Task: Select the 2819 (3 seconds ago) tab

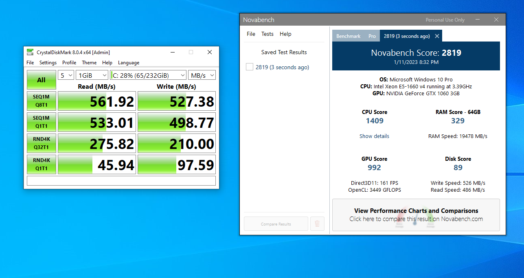Action: pos(406,36)
